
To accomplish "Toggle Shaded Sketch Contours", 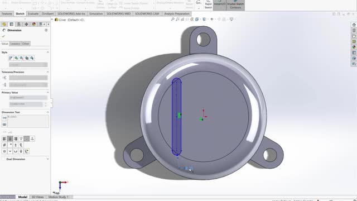I will point(235,5).
